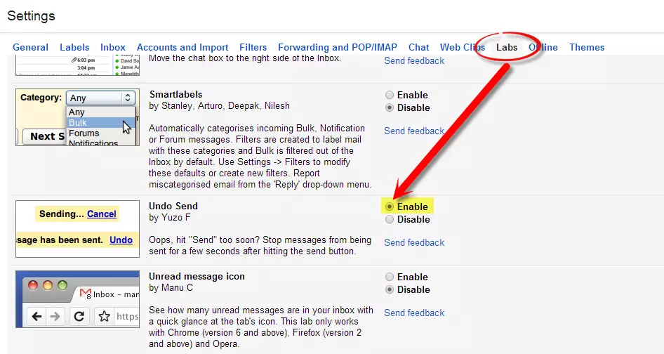Click author line 'by Yuzo F'
Screen dimensions: 664x354
(170, 218)
